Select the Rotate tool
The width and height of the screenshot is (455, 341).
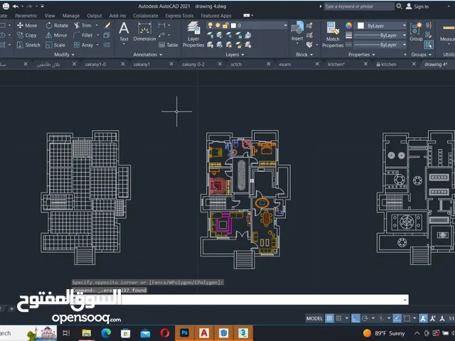click(x=57, y=26)
